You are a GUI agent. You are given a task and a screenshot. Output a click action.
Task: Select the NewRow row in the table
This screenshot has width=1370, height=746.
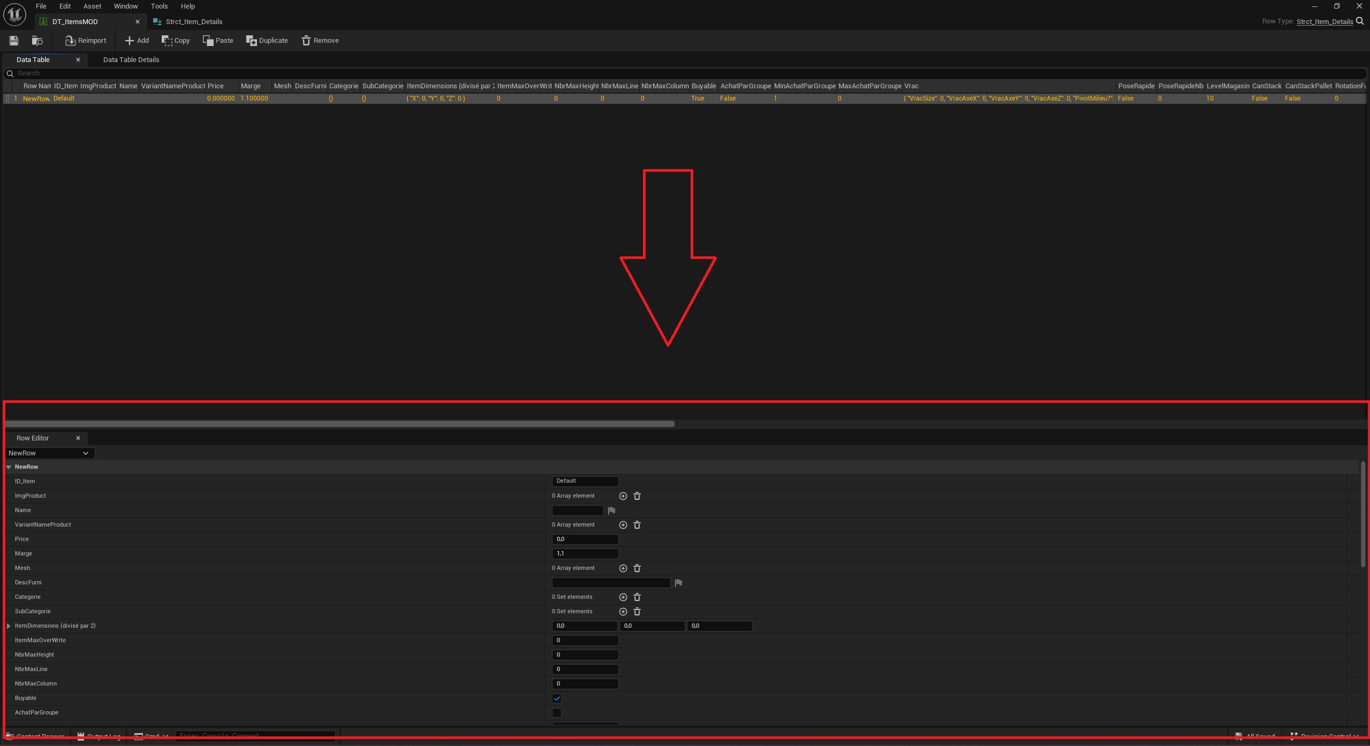pos(685,98)
